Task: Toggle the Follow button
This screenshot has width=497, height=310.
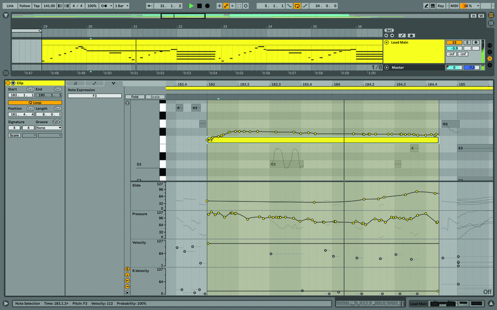Action: (25, 5)
